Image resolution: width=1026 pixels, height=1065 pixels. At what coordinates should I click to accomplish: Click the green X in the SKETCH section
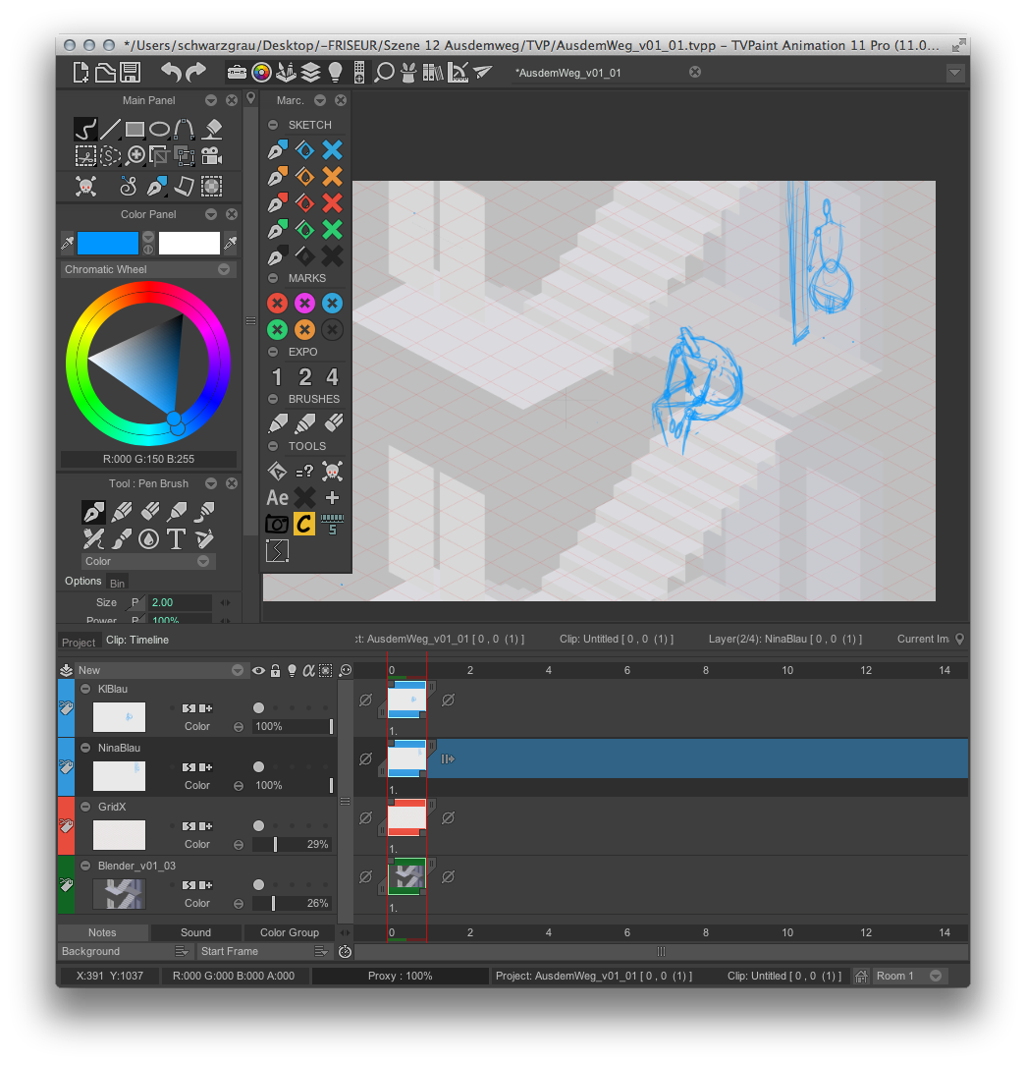(332, 230)
